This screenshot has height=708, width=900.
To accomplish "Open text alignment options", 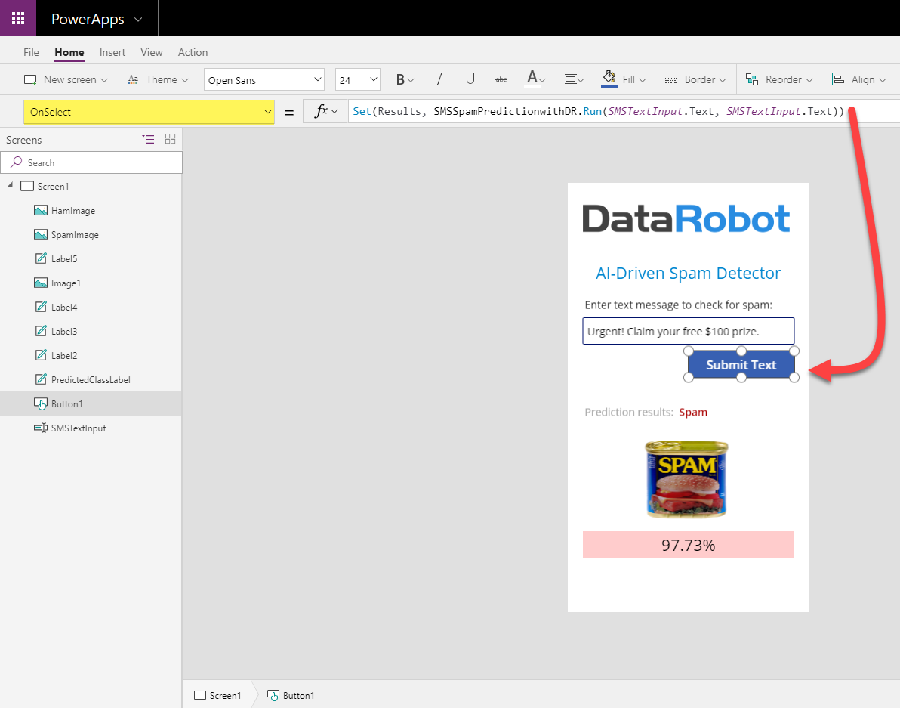I will coord(573,80).
